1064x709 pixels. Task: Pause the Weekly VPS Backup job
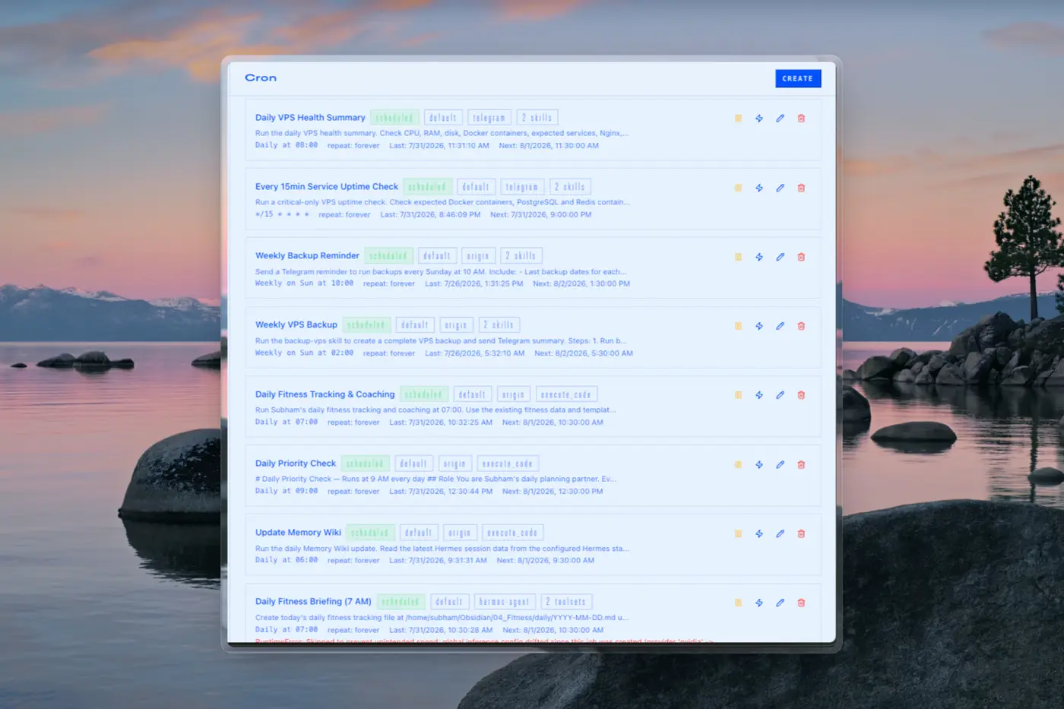[x=738, y=326]
